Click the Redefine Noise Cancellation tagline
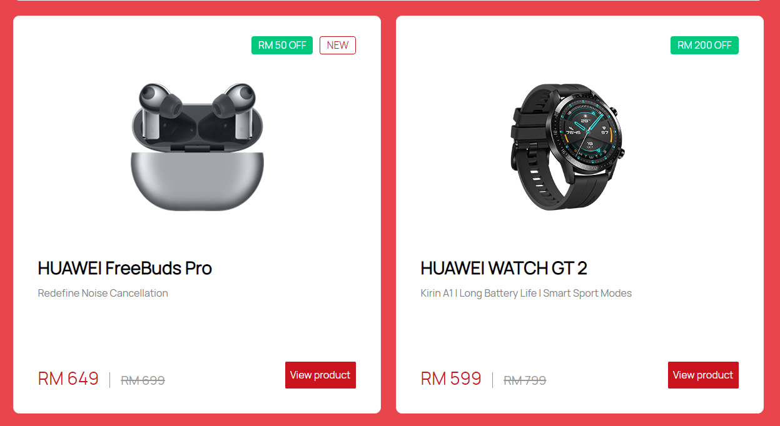Image resolution: width=780 pixels, height=426 pixels. (x=103, y=293)
